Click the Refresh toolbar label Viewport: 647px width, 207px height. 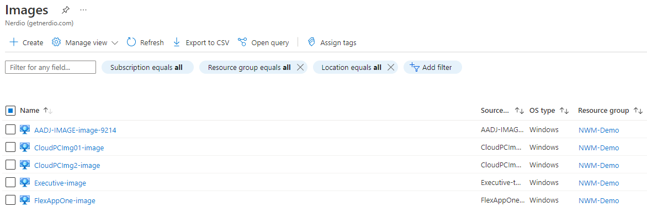click(x=152, y=43)
